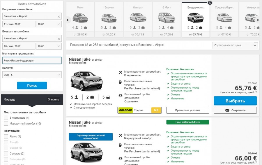This screenshot has width=262, height=165.
Task: Close the selected Внедорожник category filter
Action: (210, 3)
